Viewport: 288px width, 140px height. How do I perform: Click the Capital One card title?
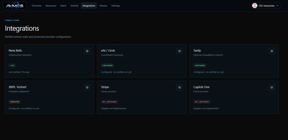(201, 87)
